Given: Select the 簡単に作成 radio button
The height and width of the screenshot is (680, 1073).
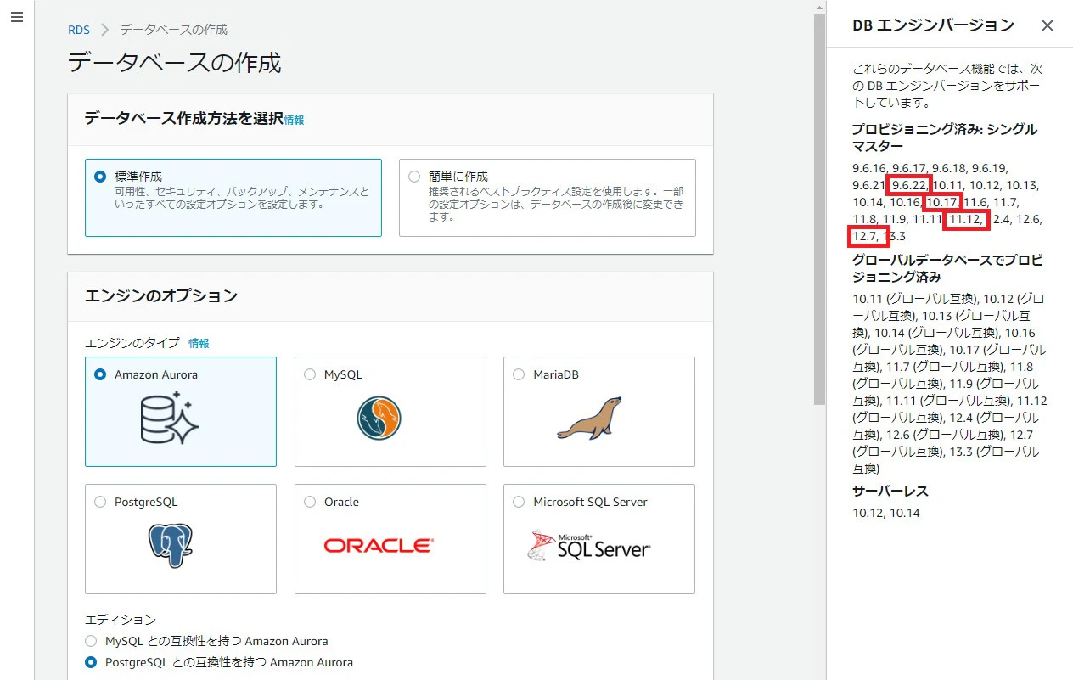Looking at the screenshot, I should (x=414, y=177).
